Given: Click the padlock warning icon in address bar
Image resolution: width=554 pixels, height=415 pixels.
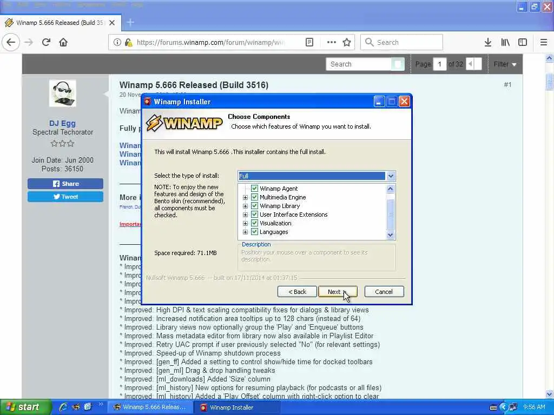Looking at the screenshot, I should coord(129,42).
